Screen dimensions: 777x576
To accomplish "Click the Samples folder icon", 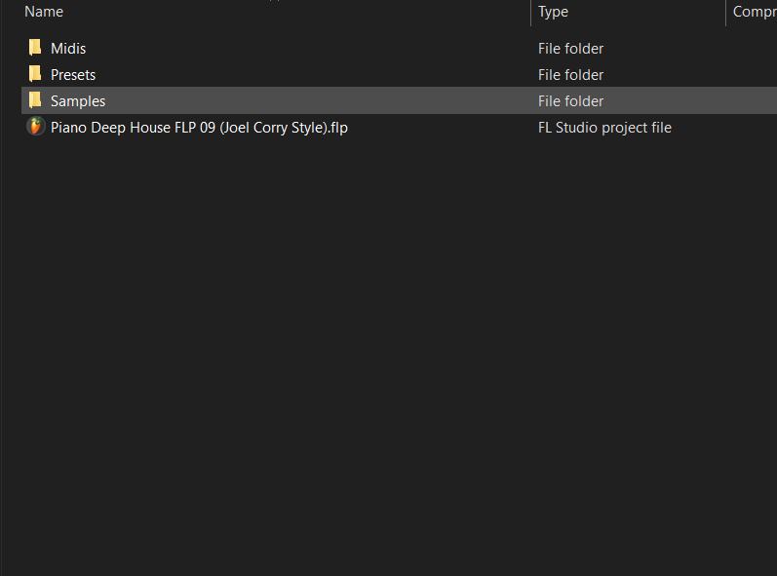I will tap(35, 100).
